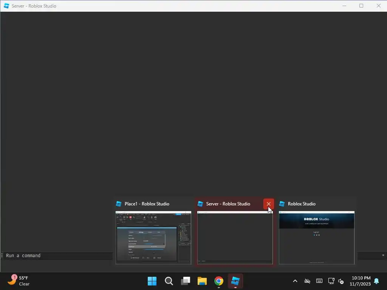The image size is (387, 290).
Task: Open the weather widget showing 55°F
Action: [19, 281]
